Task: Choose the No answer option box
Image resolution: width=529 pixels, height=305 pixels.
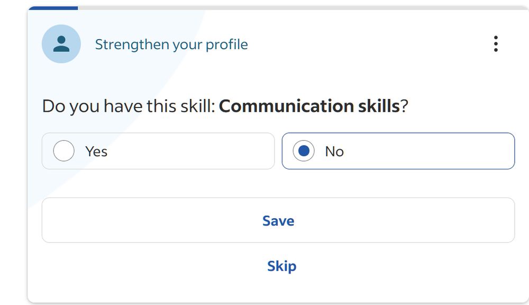Action: 398,151
